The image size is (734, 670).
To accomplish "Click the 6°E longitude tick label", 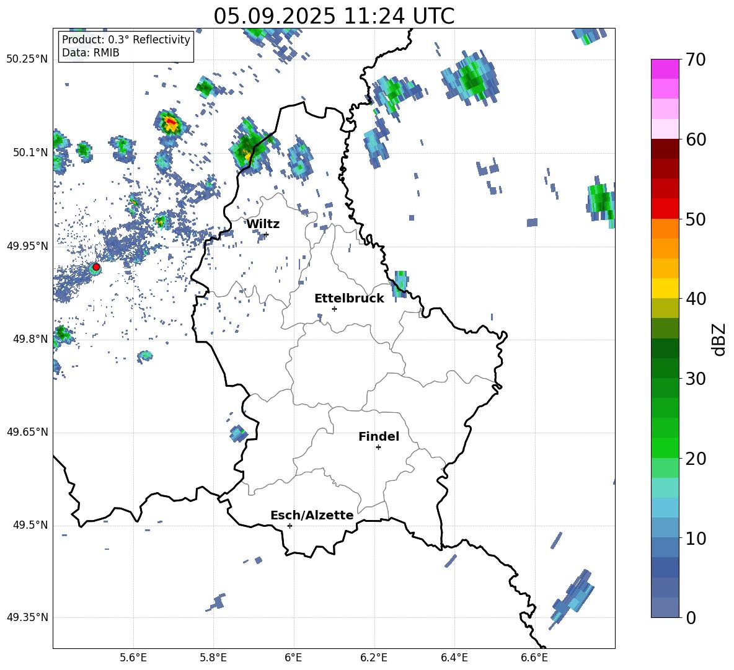I will tap(293, 658).
